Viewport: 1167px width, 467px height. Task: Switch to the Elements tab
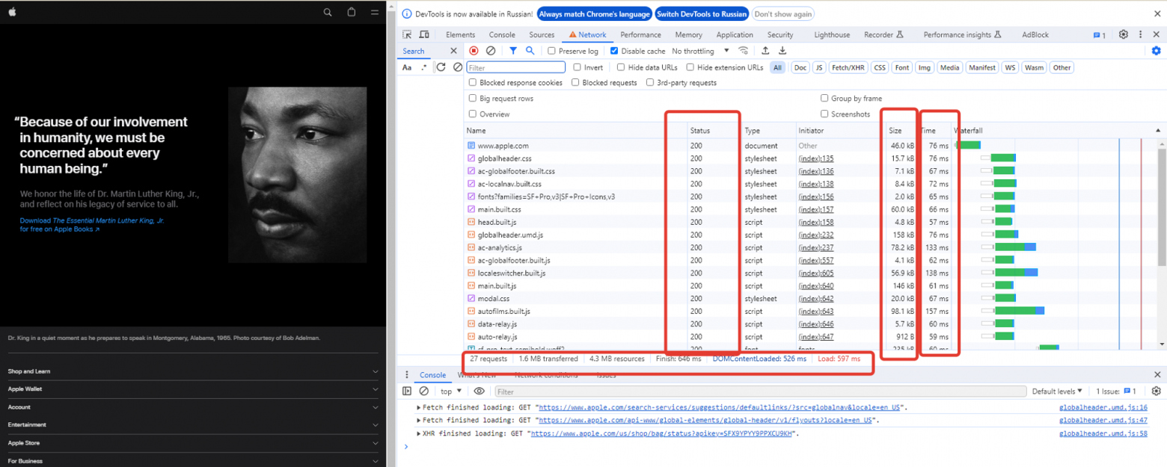pos(460,34)
